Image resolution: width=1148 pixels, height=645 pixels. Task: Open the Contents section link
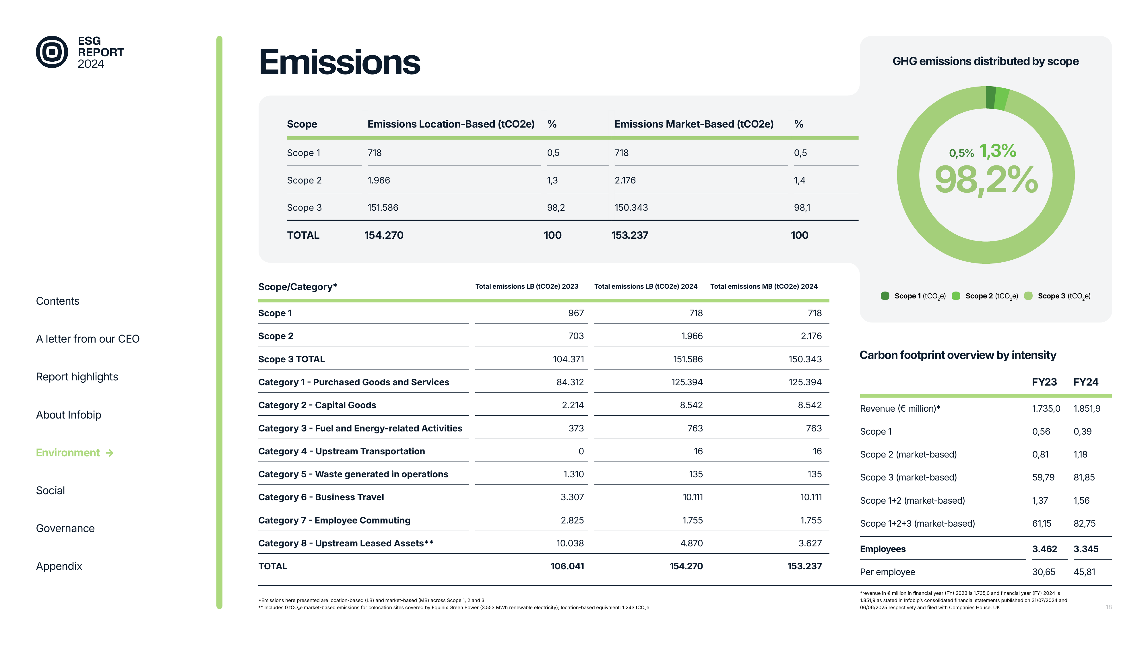click(57, 301)
